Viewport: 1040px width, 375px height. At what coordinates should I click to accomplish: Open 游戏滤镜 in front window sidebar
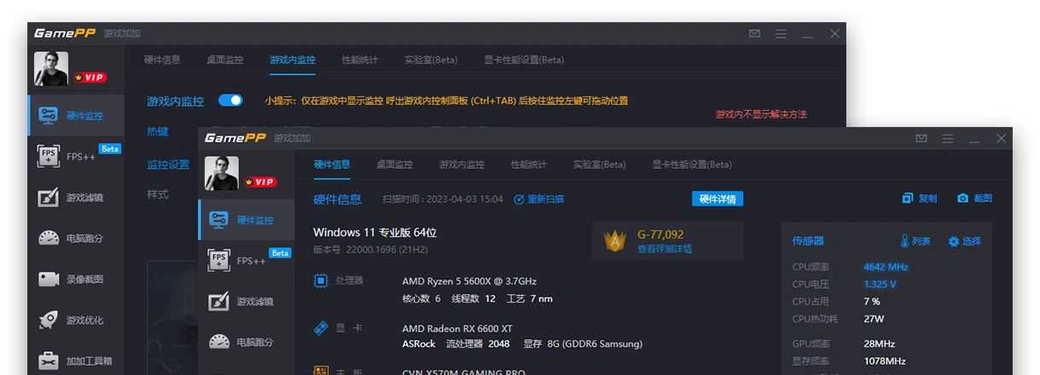(247, 302)
